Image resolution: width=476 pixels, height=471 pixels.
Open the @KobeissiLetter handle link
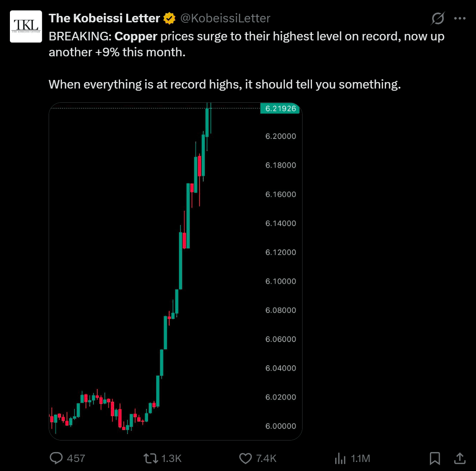[x=225, y=18]
